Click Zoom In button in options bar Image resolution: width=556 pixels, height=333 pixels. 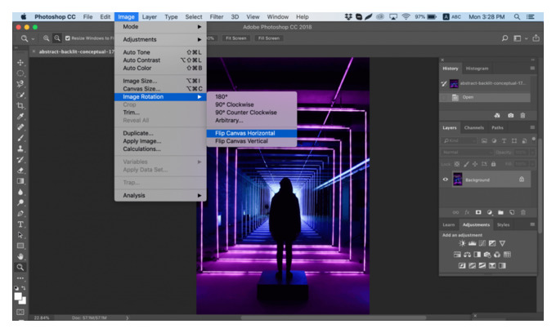click(x=46, y=38)
